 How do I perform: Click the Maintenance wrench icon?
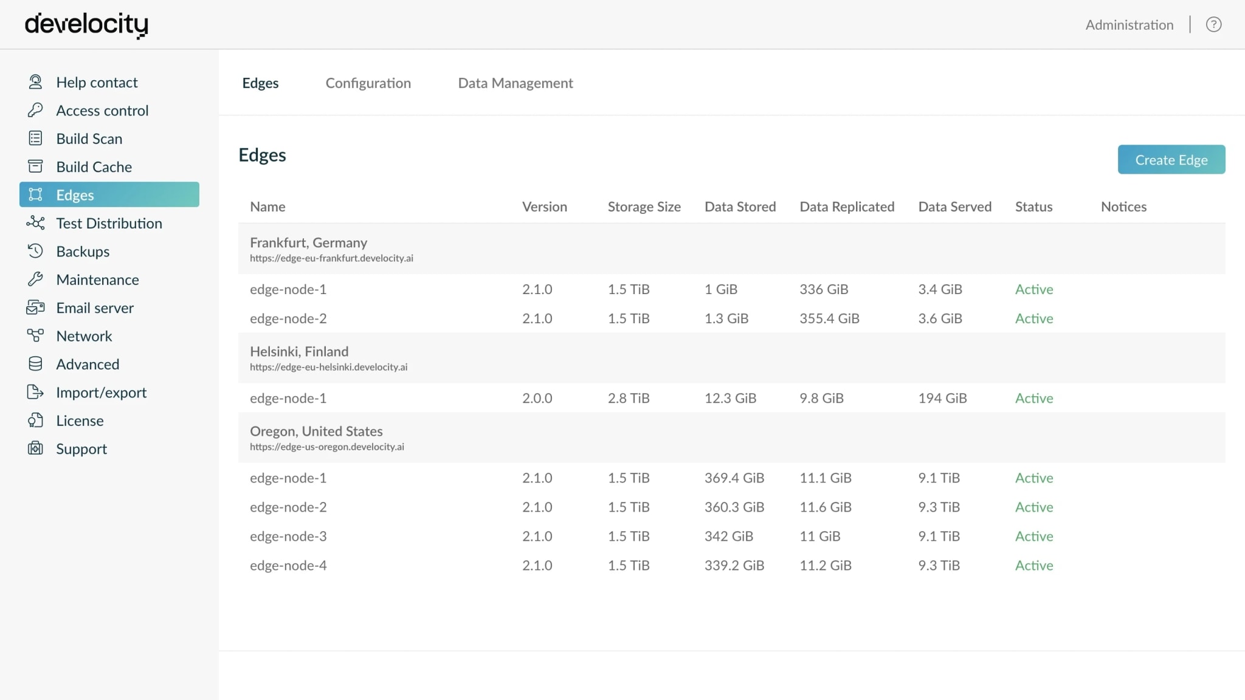click(x=35, y=280)
